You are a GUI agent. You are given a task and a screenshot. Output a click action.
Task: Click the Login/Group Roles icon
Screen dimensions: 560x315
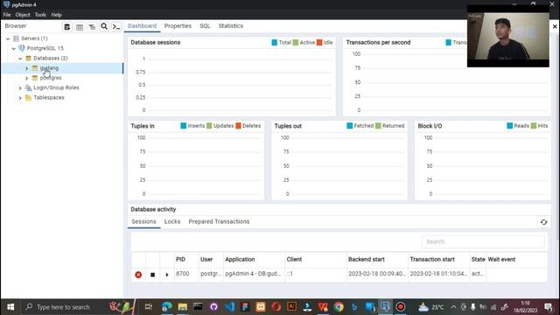tap(28, 87)
